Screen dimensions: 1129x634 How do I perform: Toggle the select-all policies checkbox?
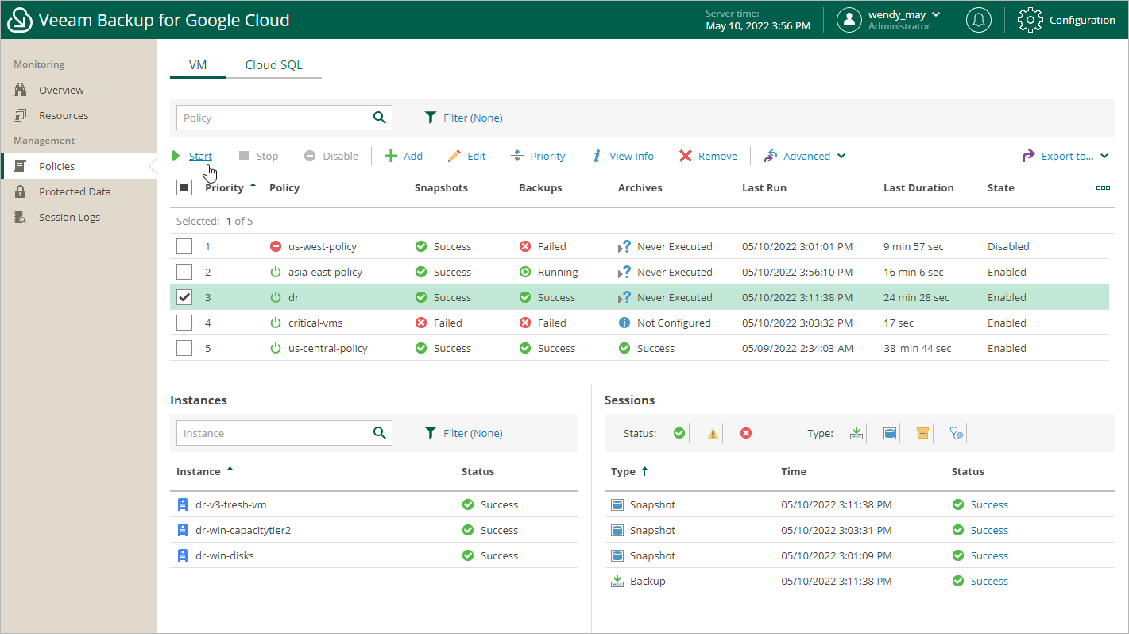[184, 187]
